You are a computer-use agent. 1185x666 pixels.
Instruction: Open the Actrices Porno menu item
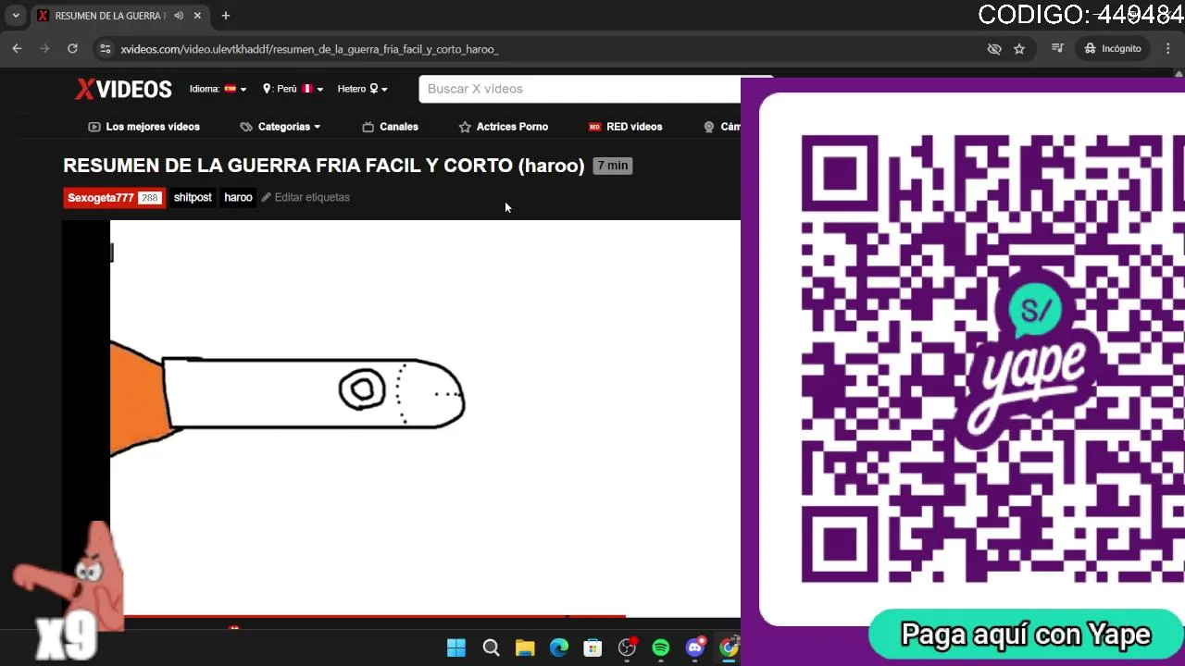504,127
